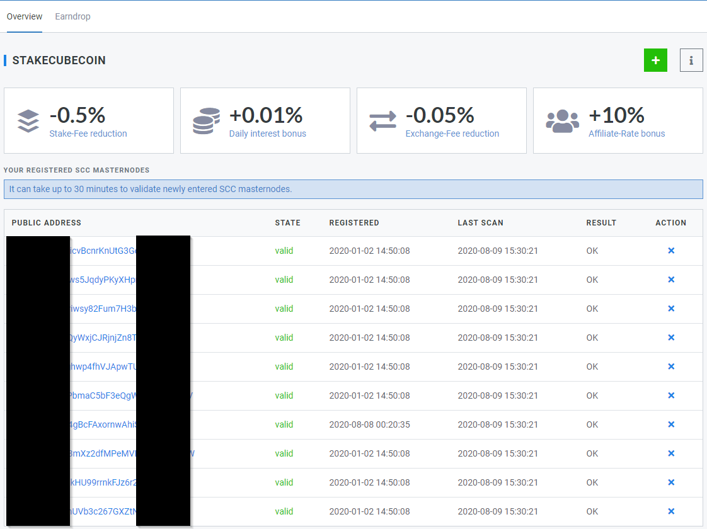Screen dimensions: 707x529
Task: Click the STATE column header
Action: (x=288, y=222)
